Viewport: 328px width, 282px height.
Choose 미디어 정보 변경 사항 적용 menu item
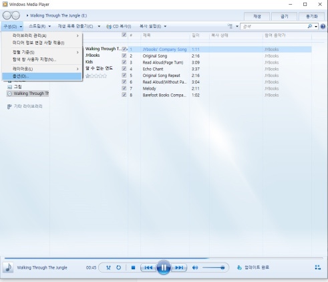pyautogui.click(x=42, y=43)
